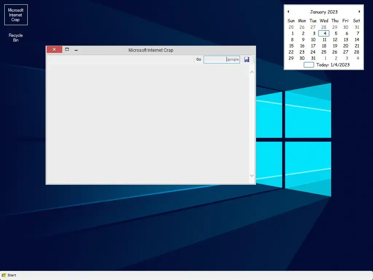
Task: Click the January 2023 calendar title
Action: click(x=323, y=12)
